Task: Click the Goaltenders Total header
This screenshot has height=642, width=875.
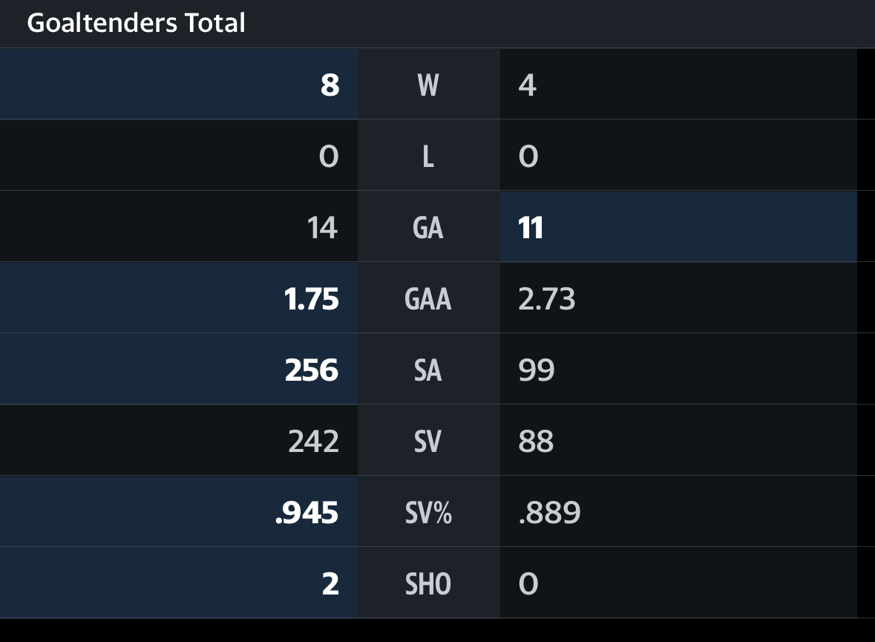Action: (136, 23)
